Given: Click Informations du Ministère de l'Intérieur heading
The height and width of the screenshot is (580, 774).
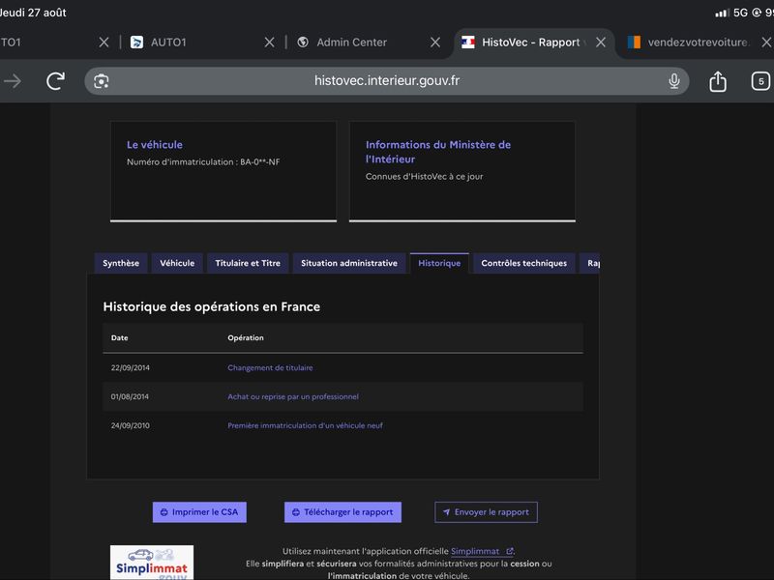Looking at the screenshot, I should pos(438,152).
